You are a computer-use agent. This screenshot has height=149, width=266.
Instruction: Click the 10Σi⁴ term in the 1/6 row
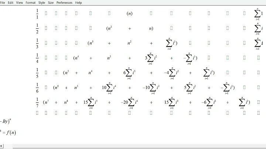point(109,88)
